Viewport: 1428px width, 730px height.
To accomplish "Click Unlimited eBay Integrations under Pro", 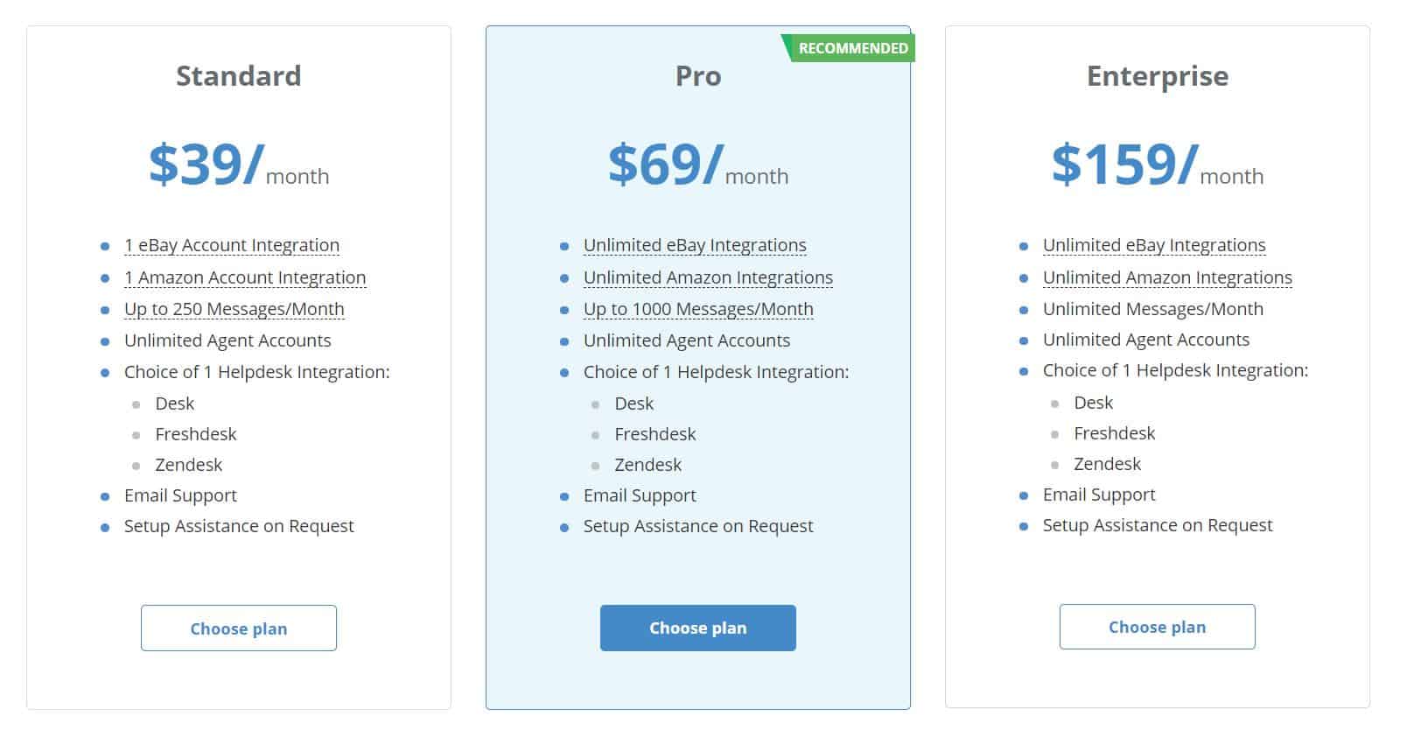I will tap(695, 245).
